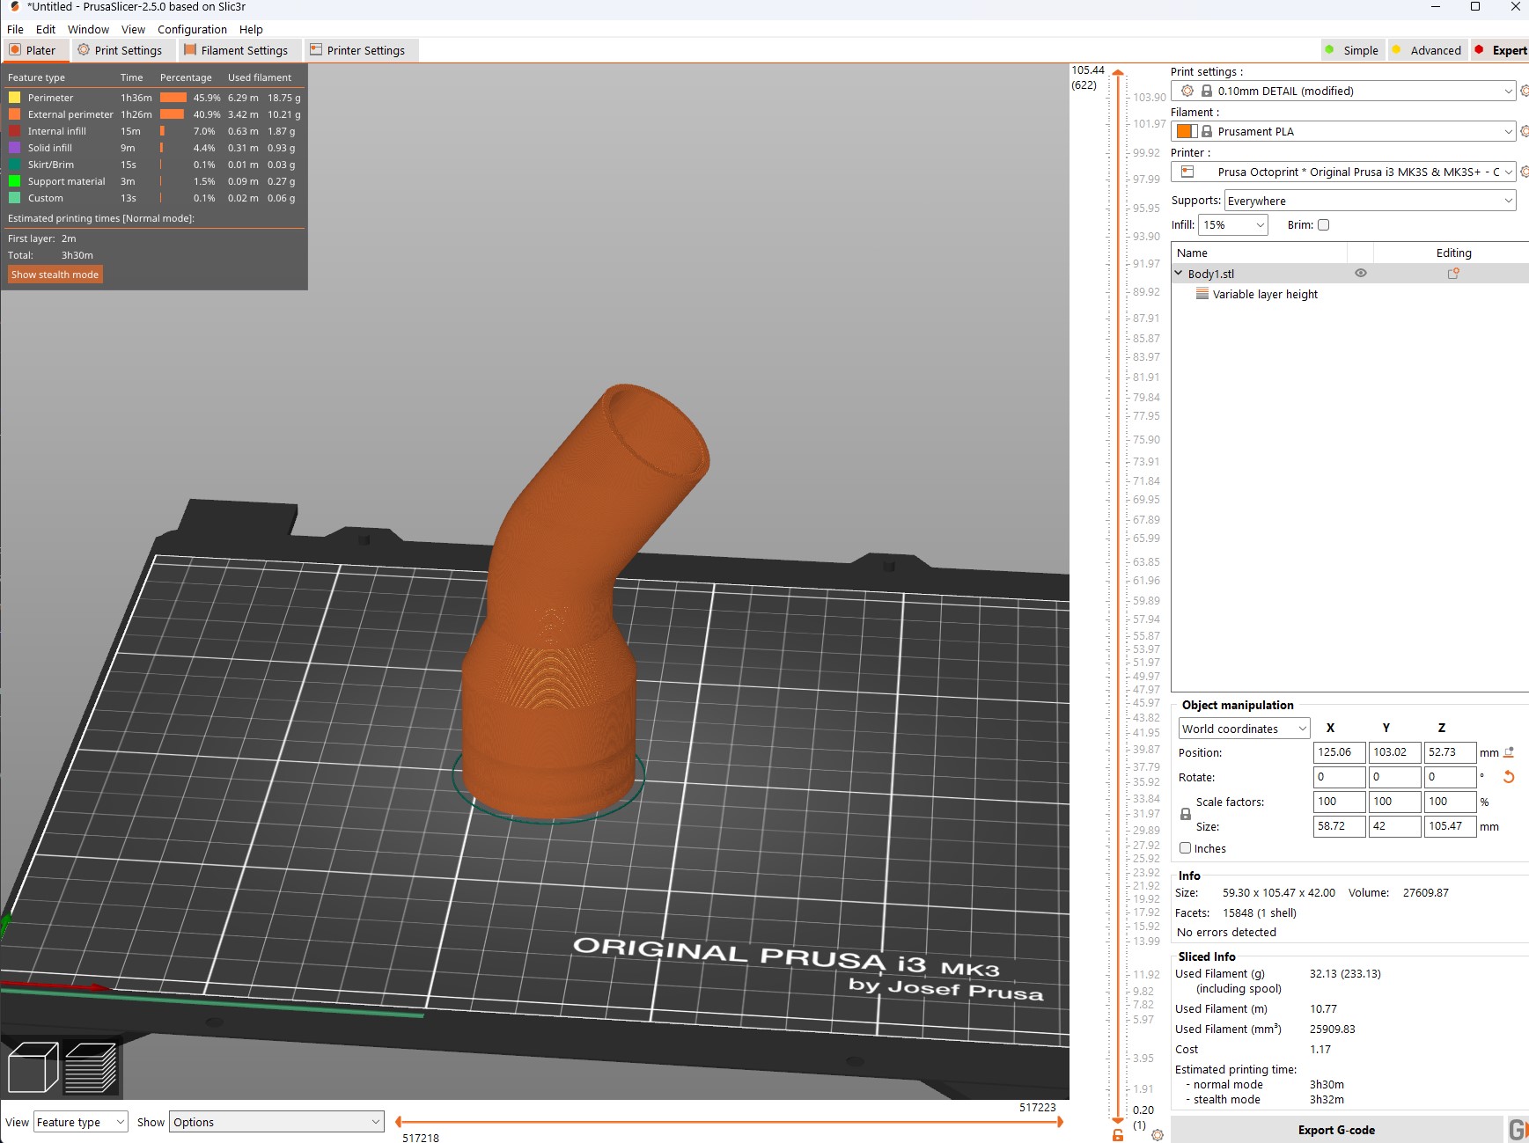Open the File menu

tap(15, 29)
